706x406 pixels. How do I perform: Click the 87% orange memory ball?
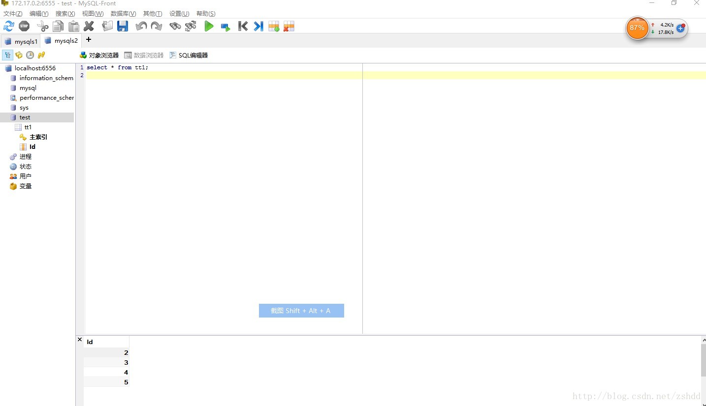coord(637,28)
